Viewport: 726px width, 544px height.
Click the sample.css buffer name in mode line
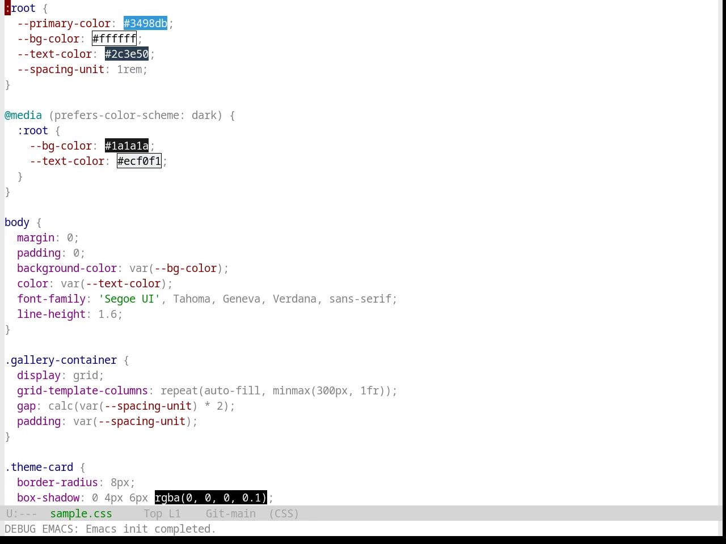click(x=81, y=513)
